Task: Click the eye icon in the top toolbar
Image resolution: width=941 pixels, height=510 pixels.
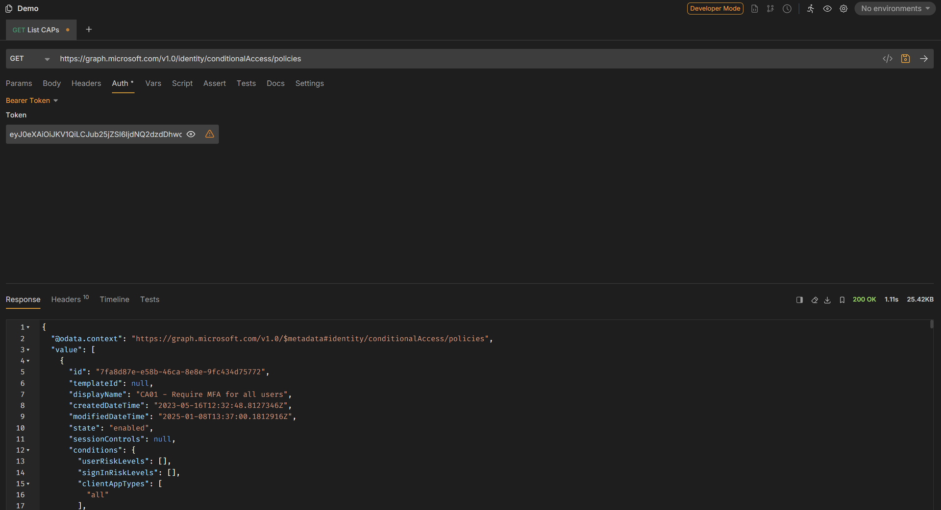Action: pyautogui.click(x=827, y=9)
